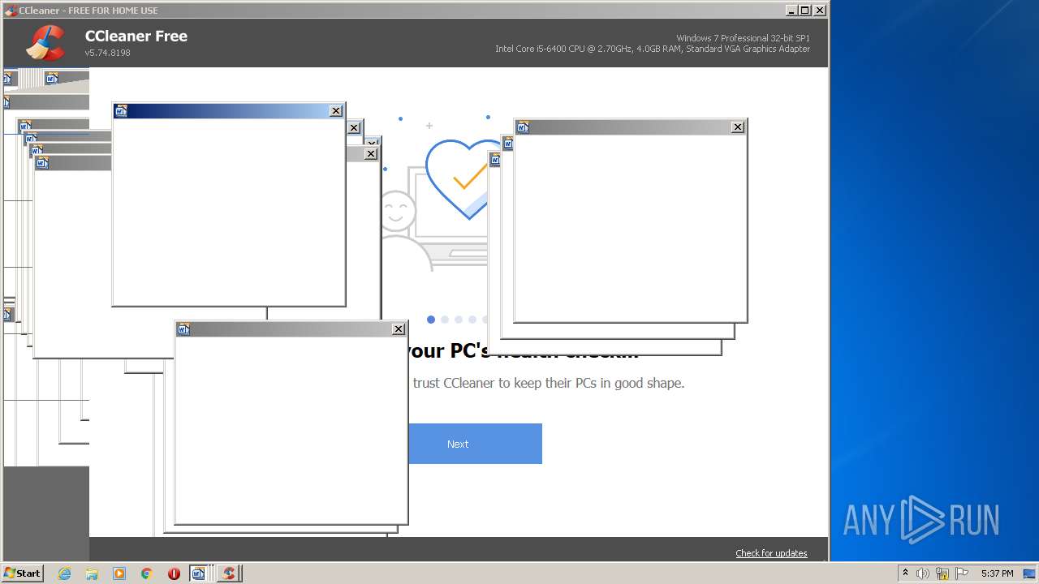1039x584 pixels.
Task: Launch Opera from the taskbar
Action: (x=174, y=573)
